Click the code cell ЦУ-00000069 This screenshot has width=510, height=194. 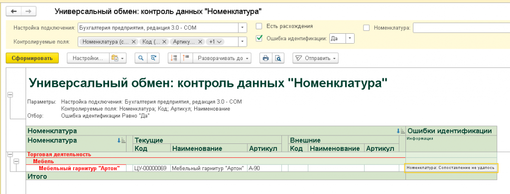tap(152, 168)
